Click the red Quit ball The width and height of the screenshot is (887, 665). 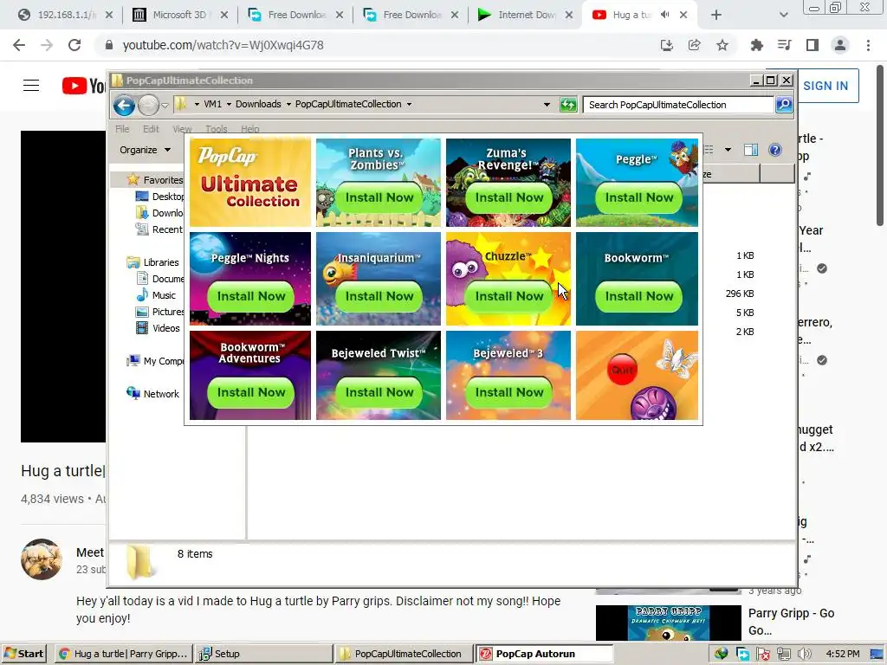[x=622, y=370]
